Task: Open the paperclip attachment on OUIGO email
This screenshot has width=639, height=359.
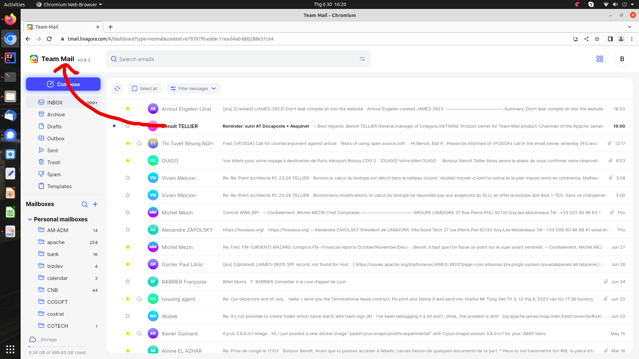Action: [x=610, y=161]
